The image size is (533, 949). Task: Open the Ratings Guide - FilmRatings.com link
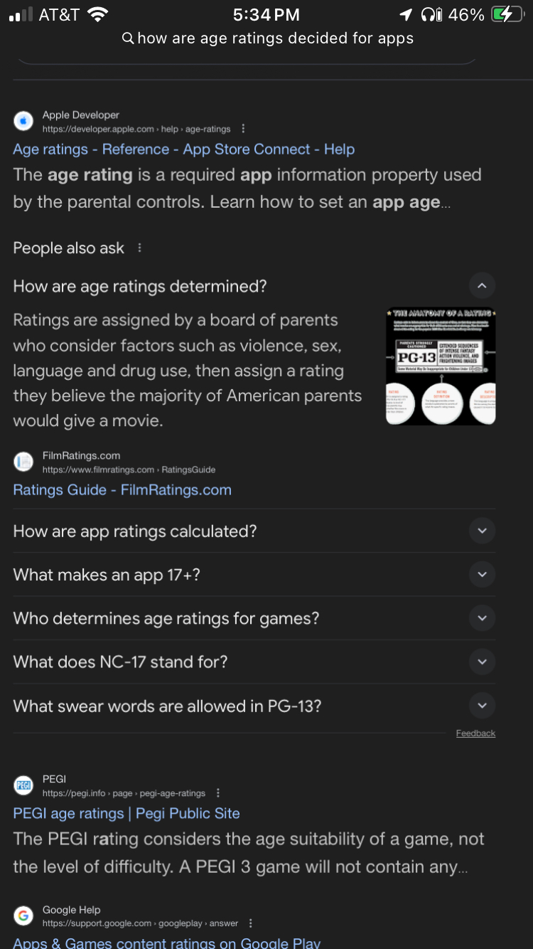pyautogui.click(x=122, y=489)
